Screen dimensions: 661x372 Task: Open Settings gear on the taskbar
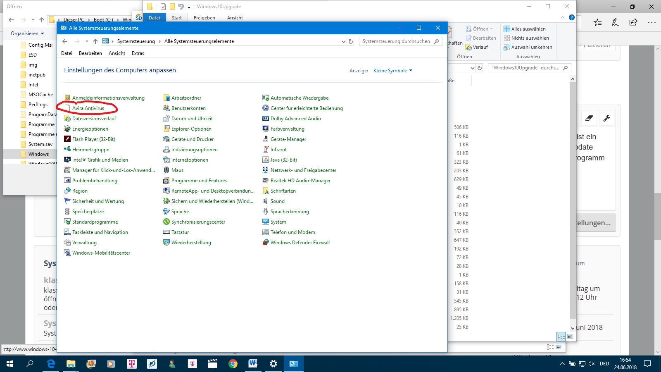[x=273, y=364]
